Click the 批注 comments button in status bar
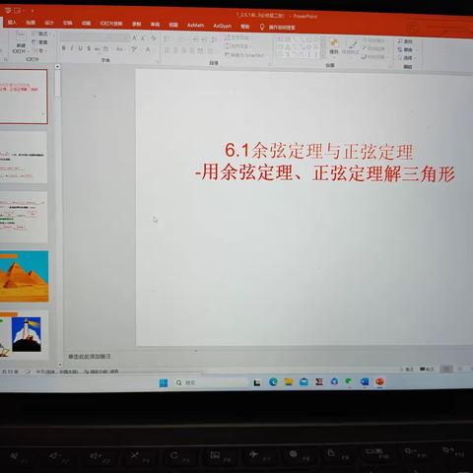The height and width of the screenshot is (473, 473). pyautogui.click(x=427, y=370)
